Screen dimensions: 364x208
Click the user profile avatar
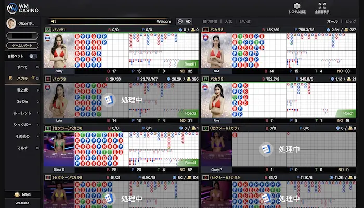(x=9, y=23)
